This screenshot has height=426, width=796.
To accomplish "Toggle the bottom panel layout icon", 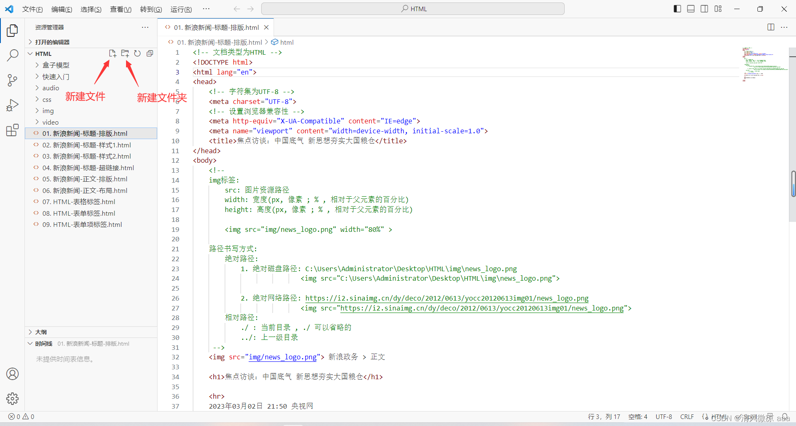I will point(691,9).
